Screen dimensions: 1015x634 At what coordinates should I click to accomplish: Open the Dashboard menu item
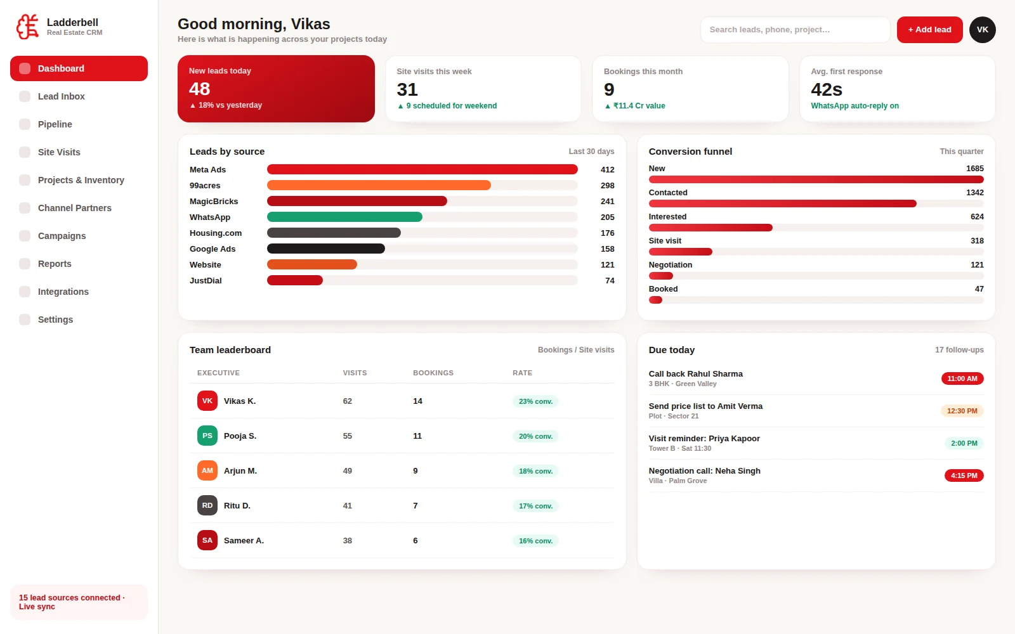click(79, 68)
